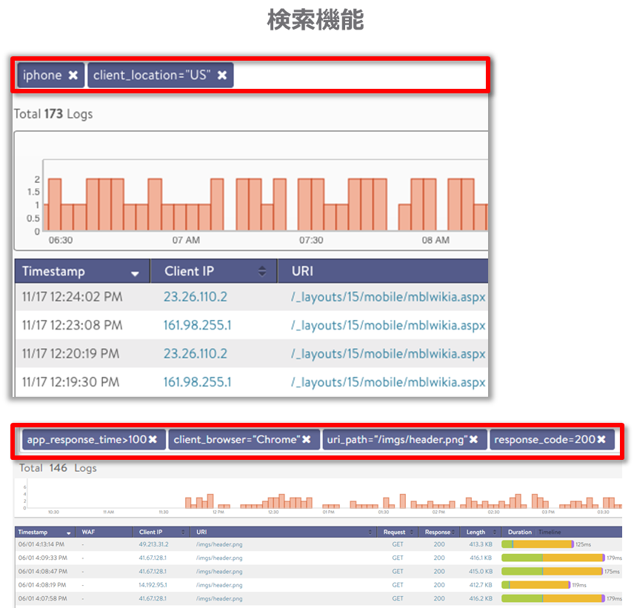This screenshot has height=608, width=634.
Task: Open client IP 41.67.128.1 at 4:07:58 PM
Action: (153, 598)
